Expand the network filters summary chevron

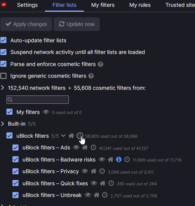pos(3,88)
